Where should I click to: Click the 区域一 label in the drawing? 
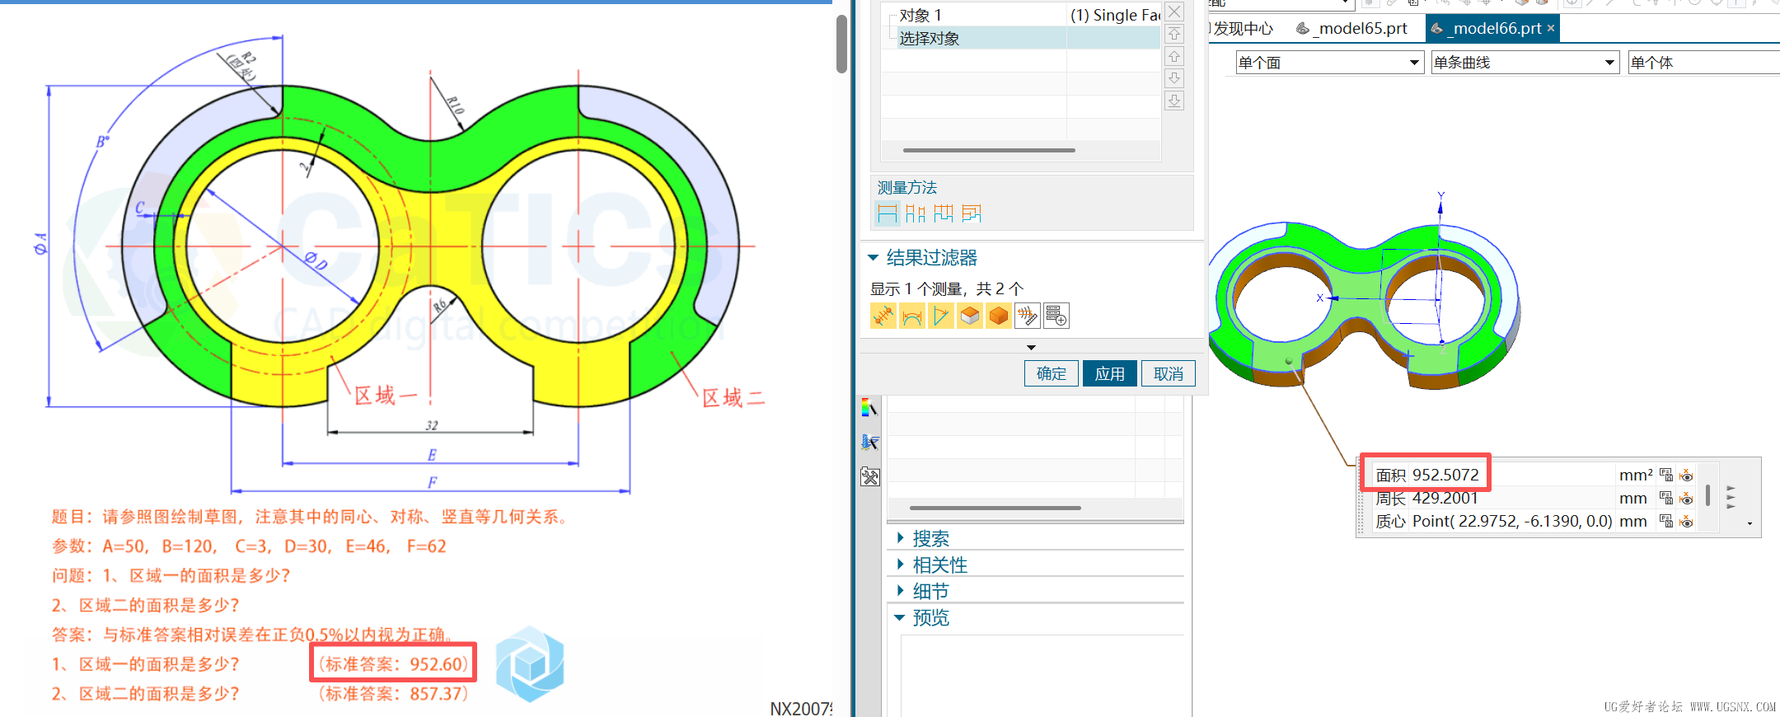point(386,396)
